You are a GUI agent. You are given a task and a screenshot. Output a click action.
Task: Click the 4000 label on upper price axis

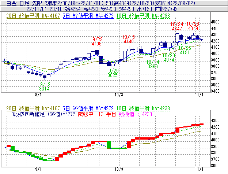pyautogui.click(x=215, y=53)
